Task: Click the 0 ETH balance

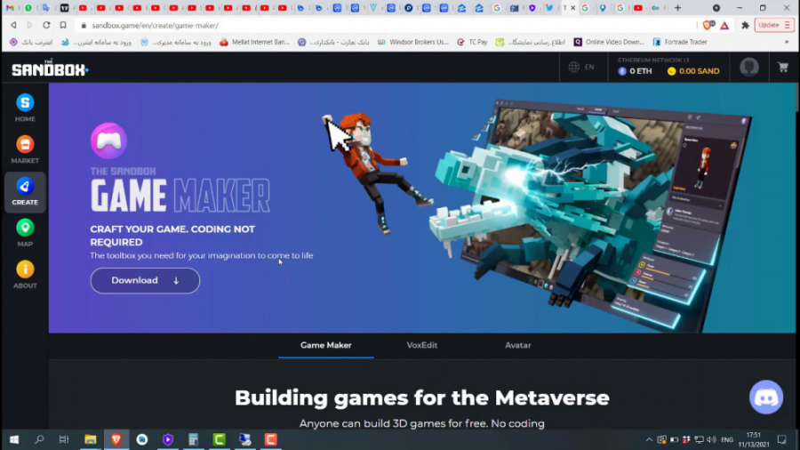Action: coord(635,71)
